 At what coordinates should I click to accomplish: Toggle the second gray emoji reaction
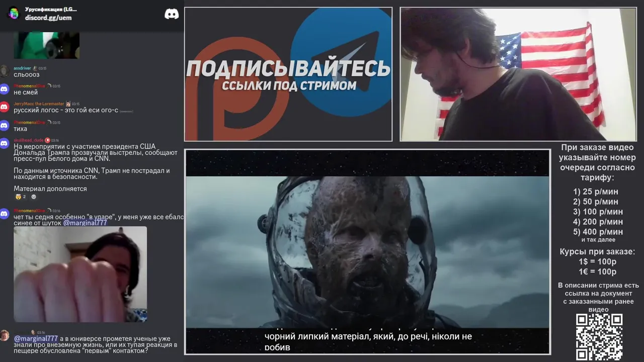point(34,197)
